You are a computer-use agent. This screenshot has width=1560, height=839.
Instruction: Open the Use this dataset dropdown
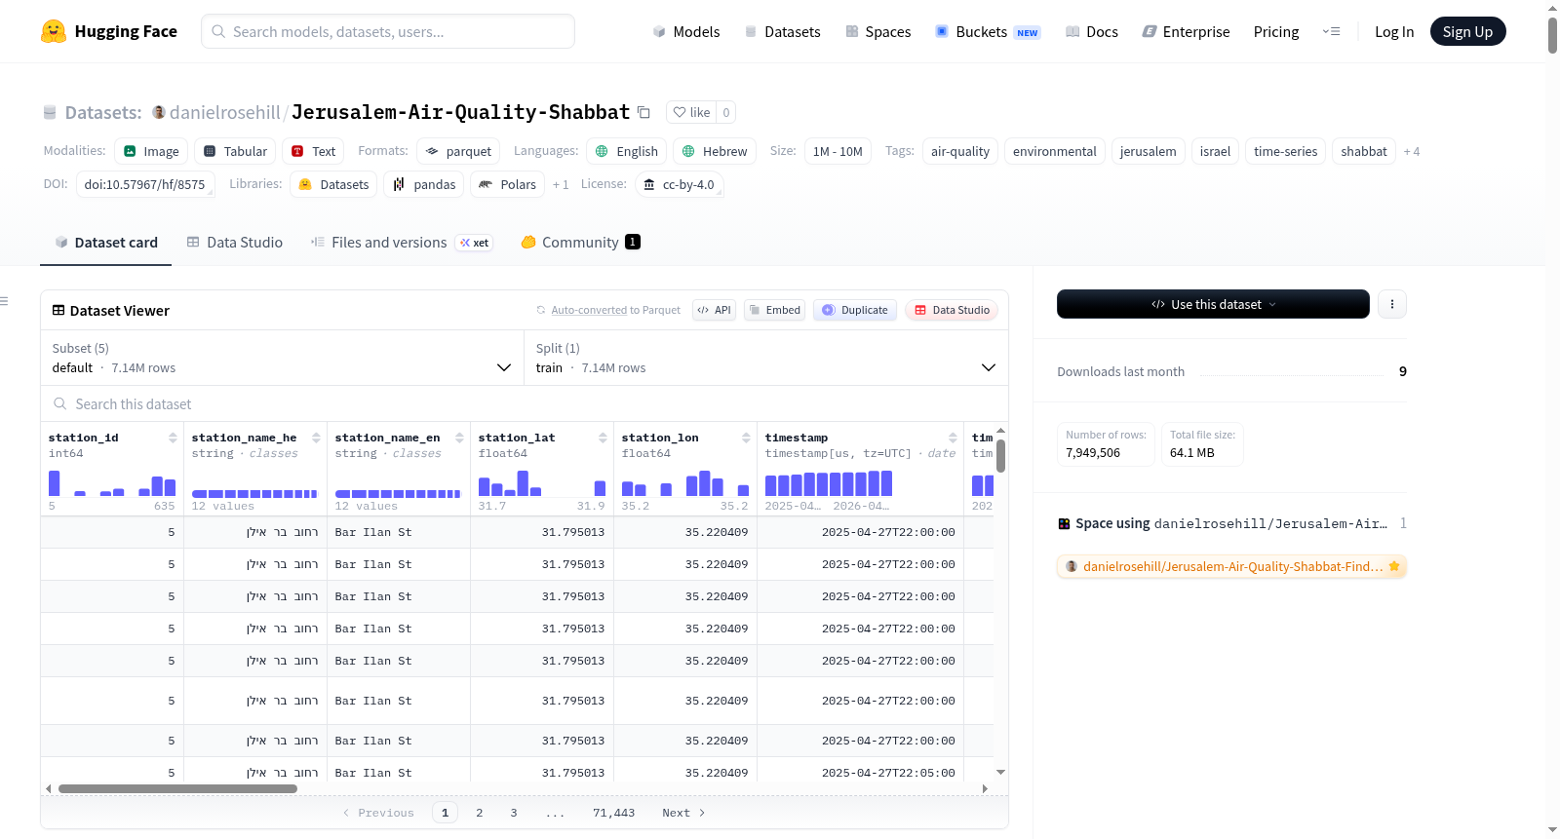point(1213,304)
